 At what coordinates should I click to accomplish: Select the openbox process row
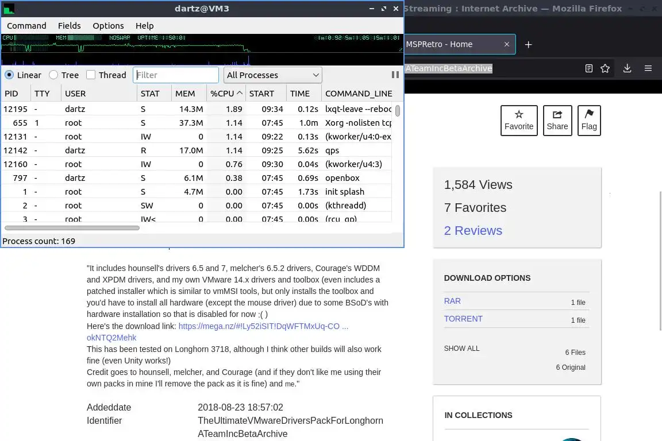click(197, 178)
